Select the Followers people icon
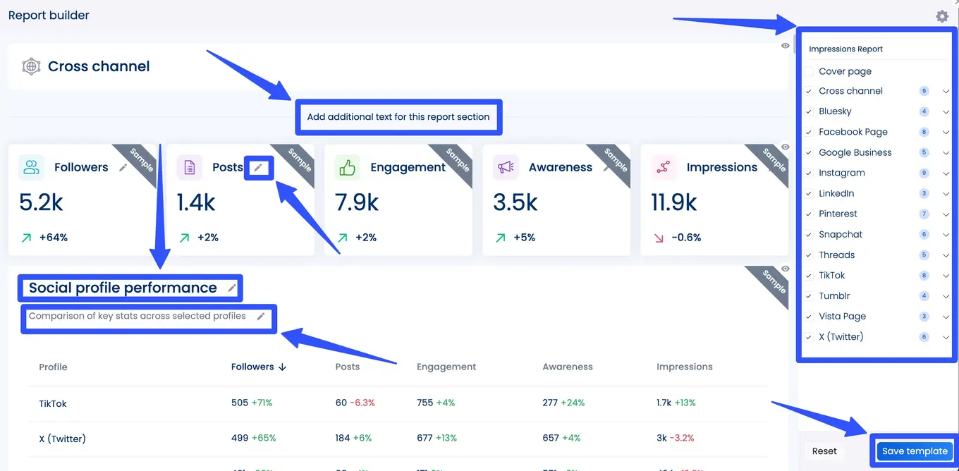Viewport: 959px width, 471px height. click(30, 166)
